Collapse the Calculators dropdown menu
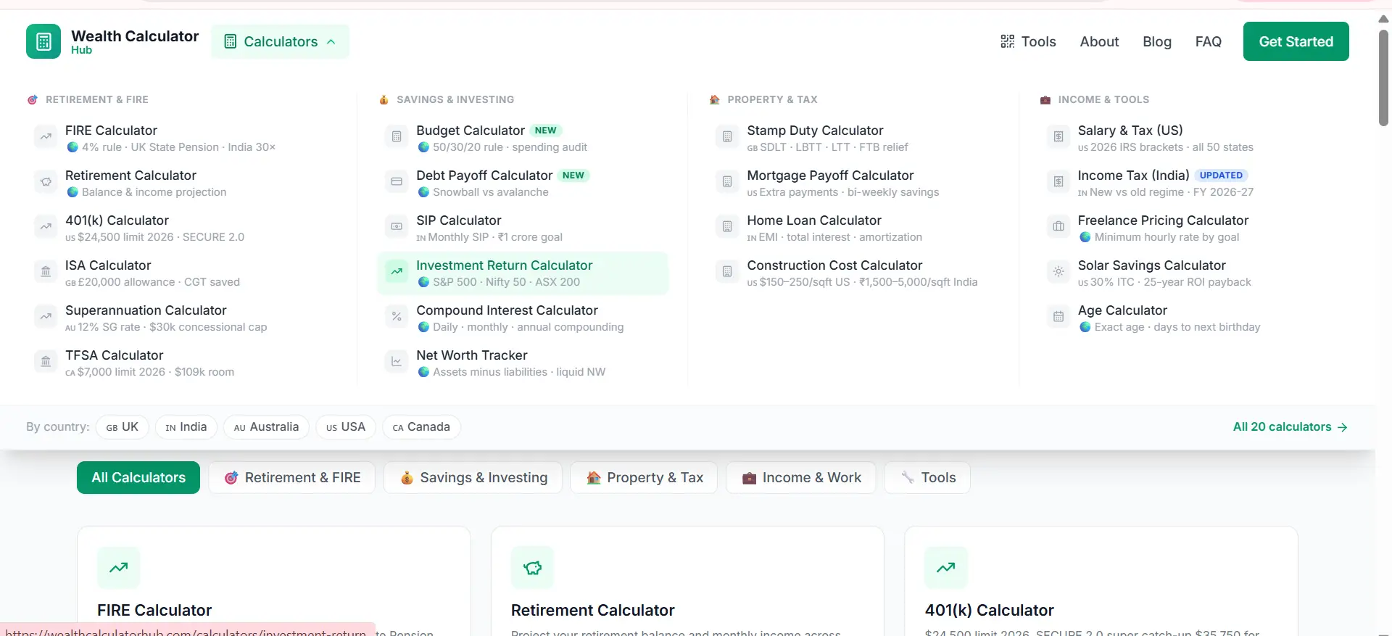This screenshot has height=636, width=1392. (280, 41)
